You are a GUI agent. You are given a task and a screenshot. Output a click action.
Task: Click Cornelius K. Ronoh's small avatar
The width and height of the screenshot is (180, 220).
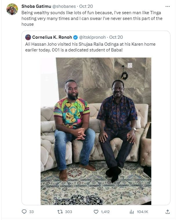pos(28,37)
